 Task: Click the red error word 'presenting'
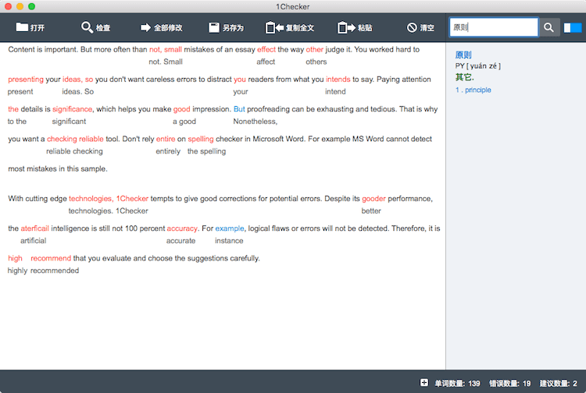[26, 79]
